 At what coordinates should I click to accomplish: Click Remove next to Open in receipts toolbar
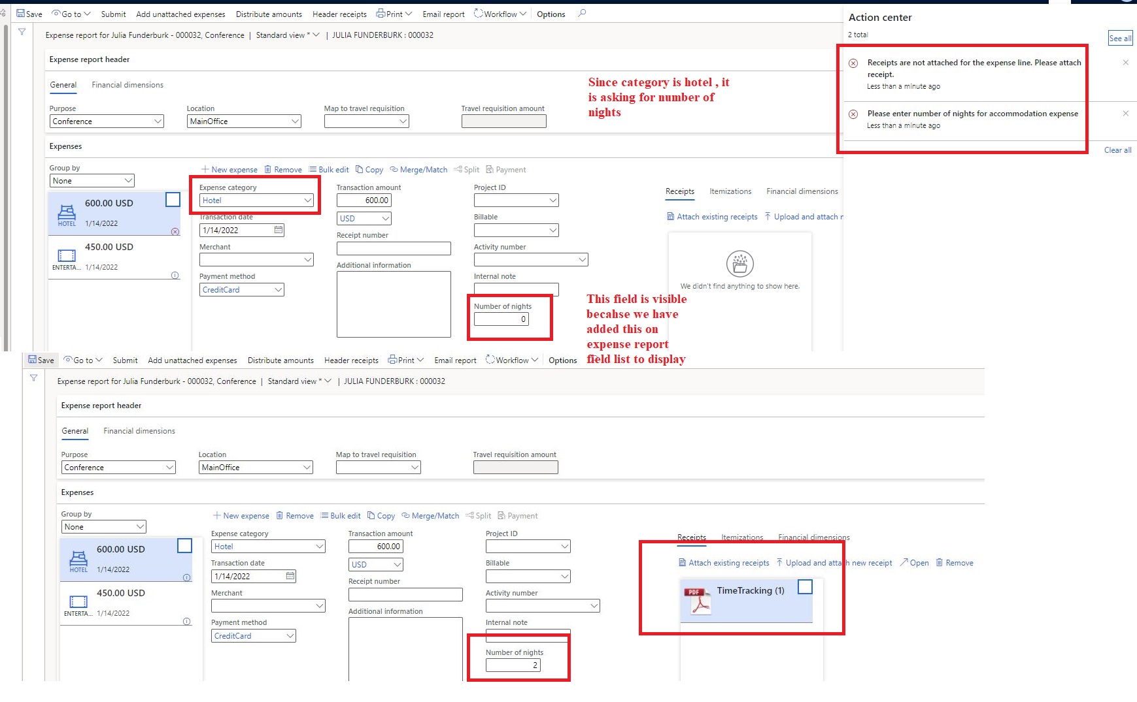tap(955, 563)
